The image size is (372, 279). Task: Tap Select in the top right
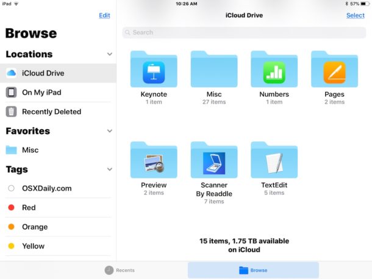(355, 15)
